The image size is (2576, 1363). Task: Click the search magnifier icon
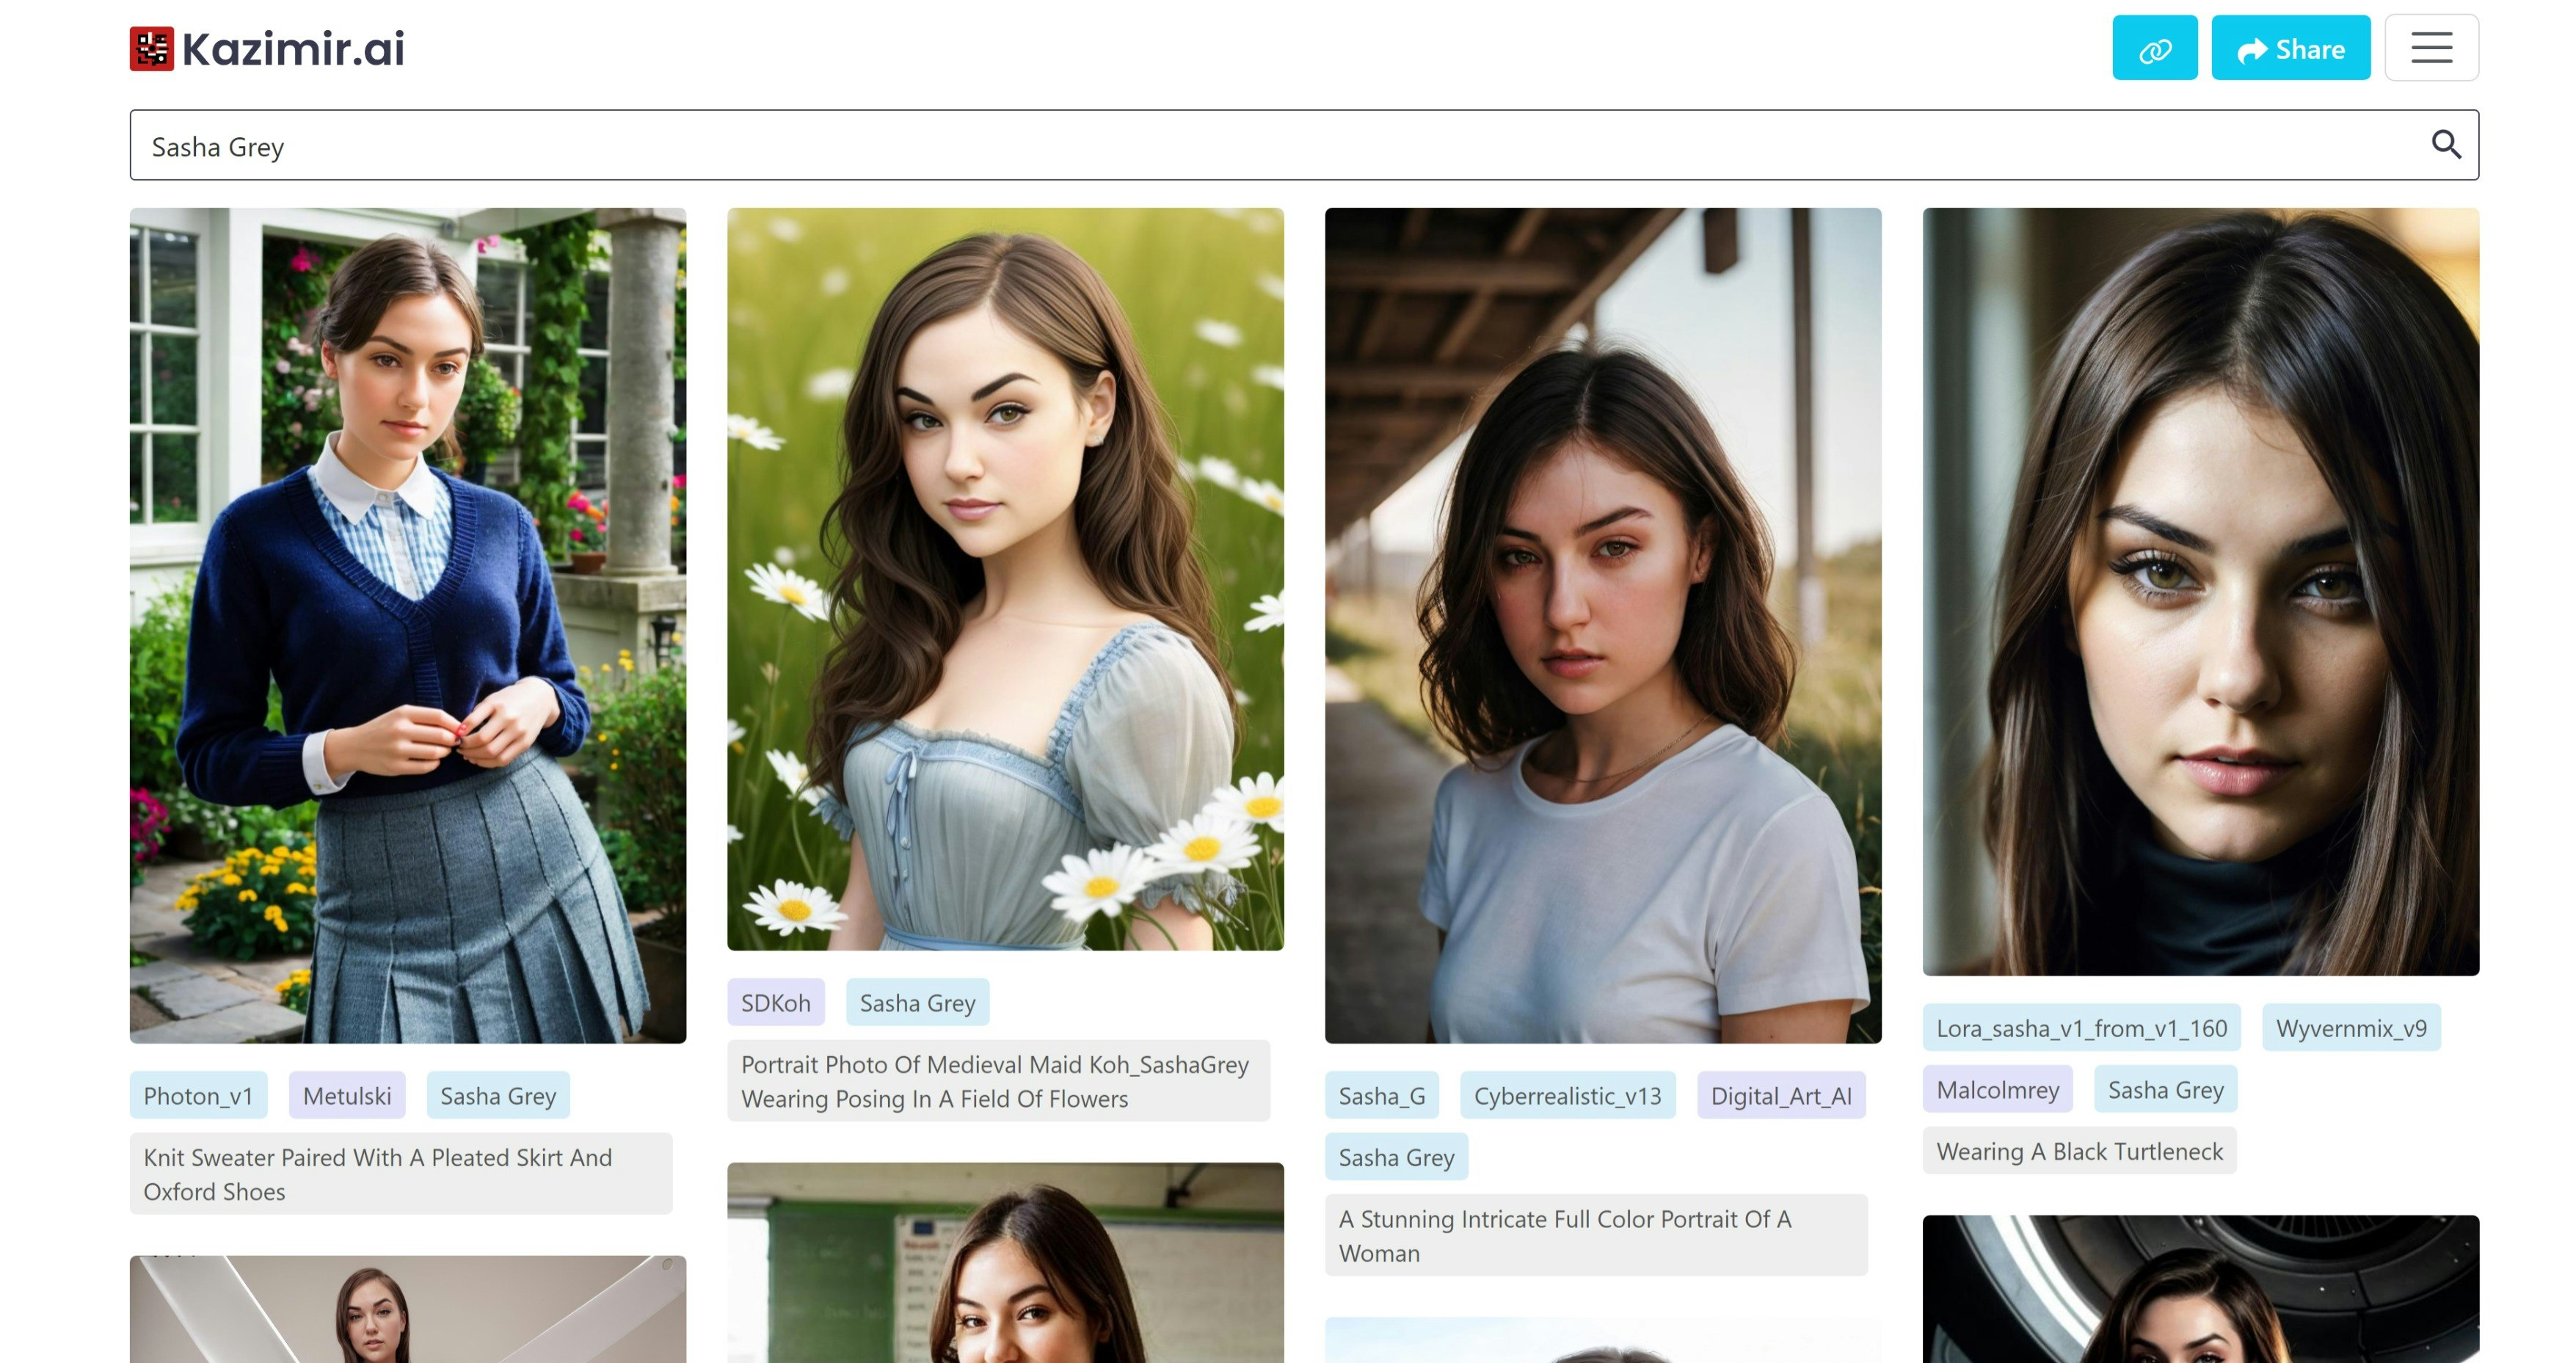[x=2445, y=145]
